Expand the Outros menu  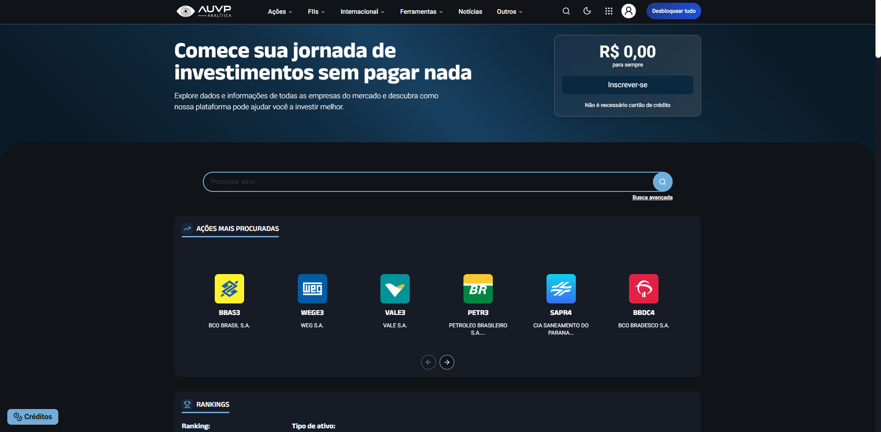point(510,11)
